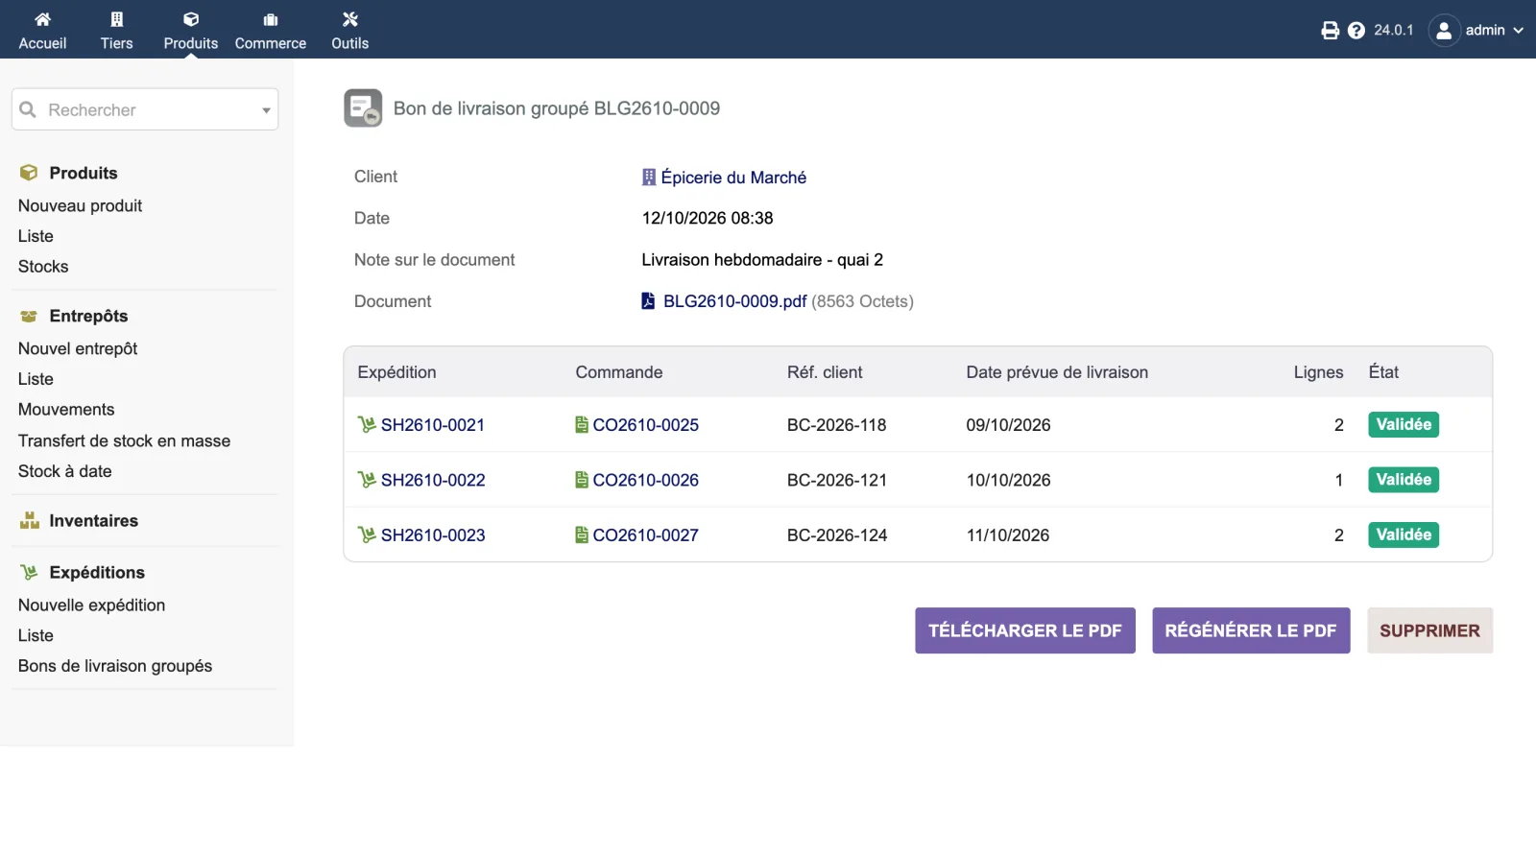Open the help question mark icon
Screen dimensions: 1536x855
pyautogui.click(x=1356, y=31)
